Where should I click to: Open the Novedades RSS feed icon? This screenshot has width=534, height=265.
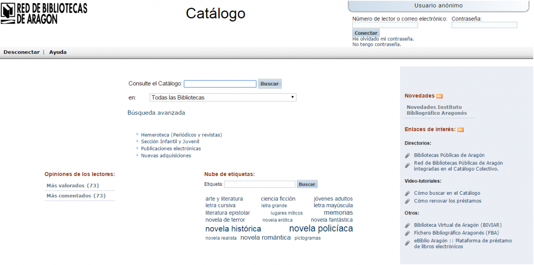(439, 96)
